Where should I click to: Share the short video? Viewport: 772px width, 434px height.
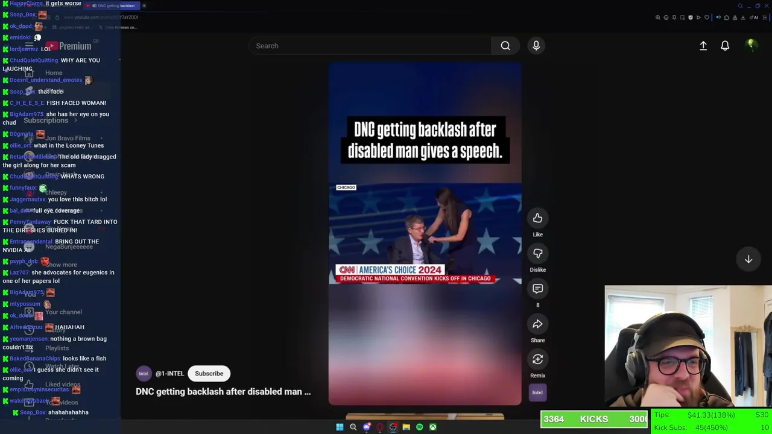coord(537,324)
